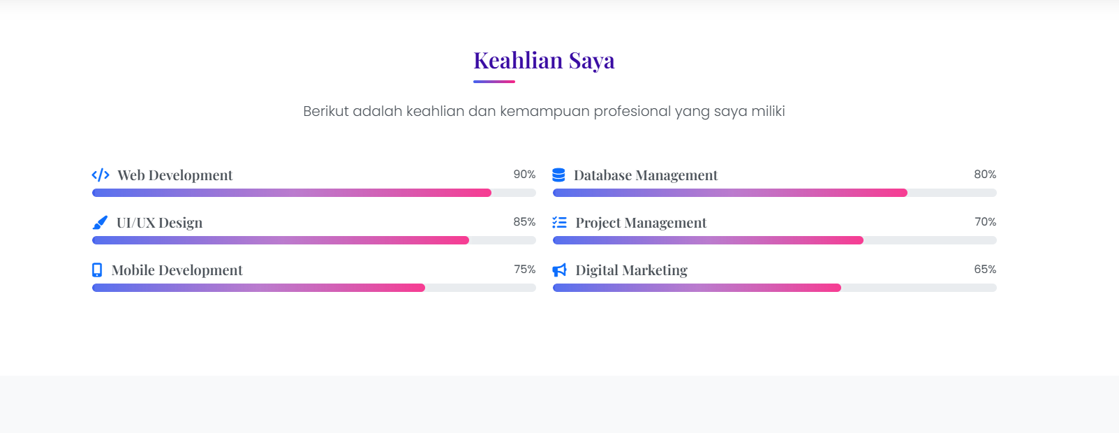The image size is (1119, 433).
Task: Click the Mobile Development phone icon
Action: click(97, 270)
